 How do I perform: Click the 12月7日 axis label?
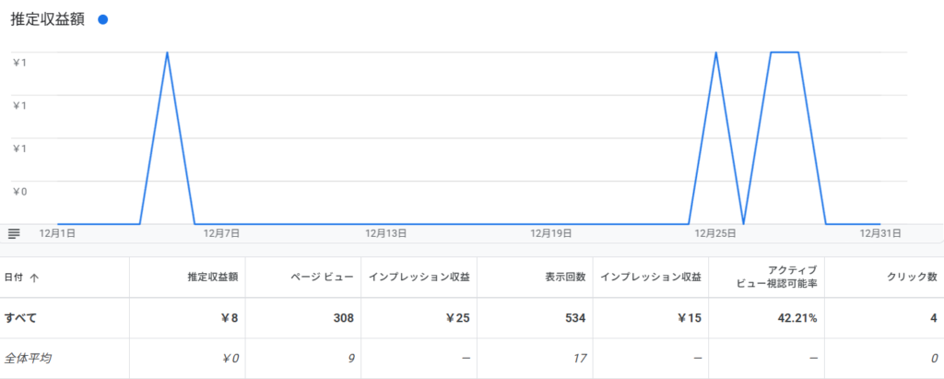coord(222,234)
